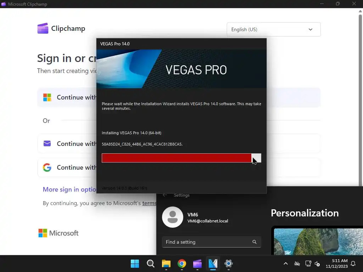363x272 pixels.
Task: Click the Personalization wallpaper preview
Action: click(x=318, y=242)
